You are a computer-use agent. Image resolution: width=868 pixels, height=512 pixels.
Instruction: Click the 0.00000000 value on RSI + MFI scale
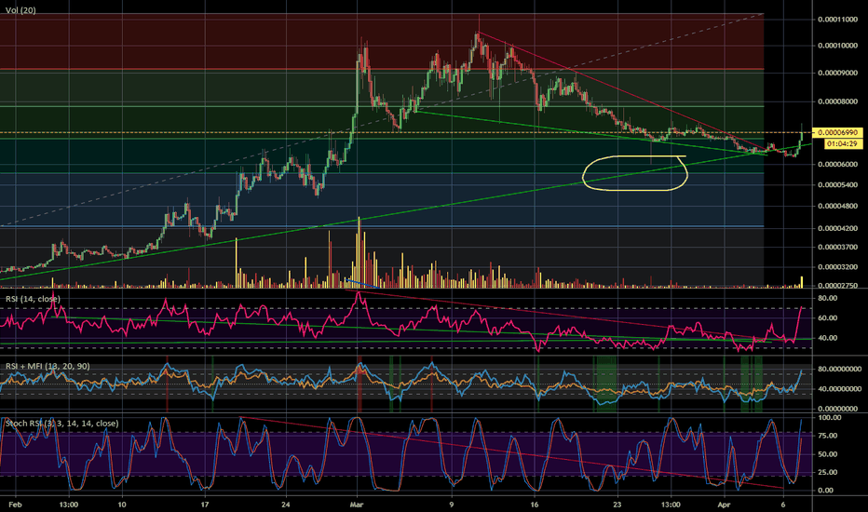tap(839, 409)
